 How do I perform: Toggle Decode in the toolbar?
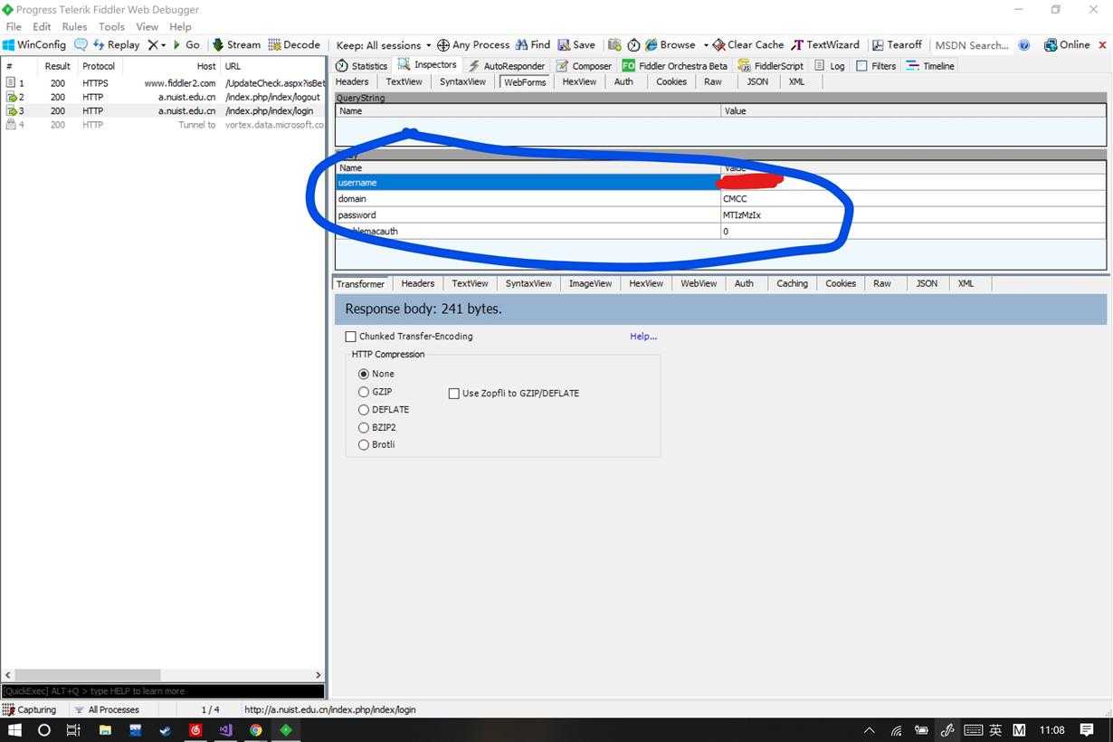[294, 44]
